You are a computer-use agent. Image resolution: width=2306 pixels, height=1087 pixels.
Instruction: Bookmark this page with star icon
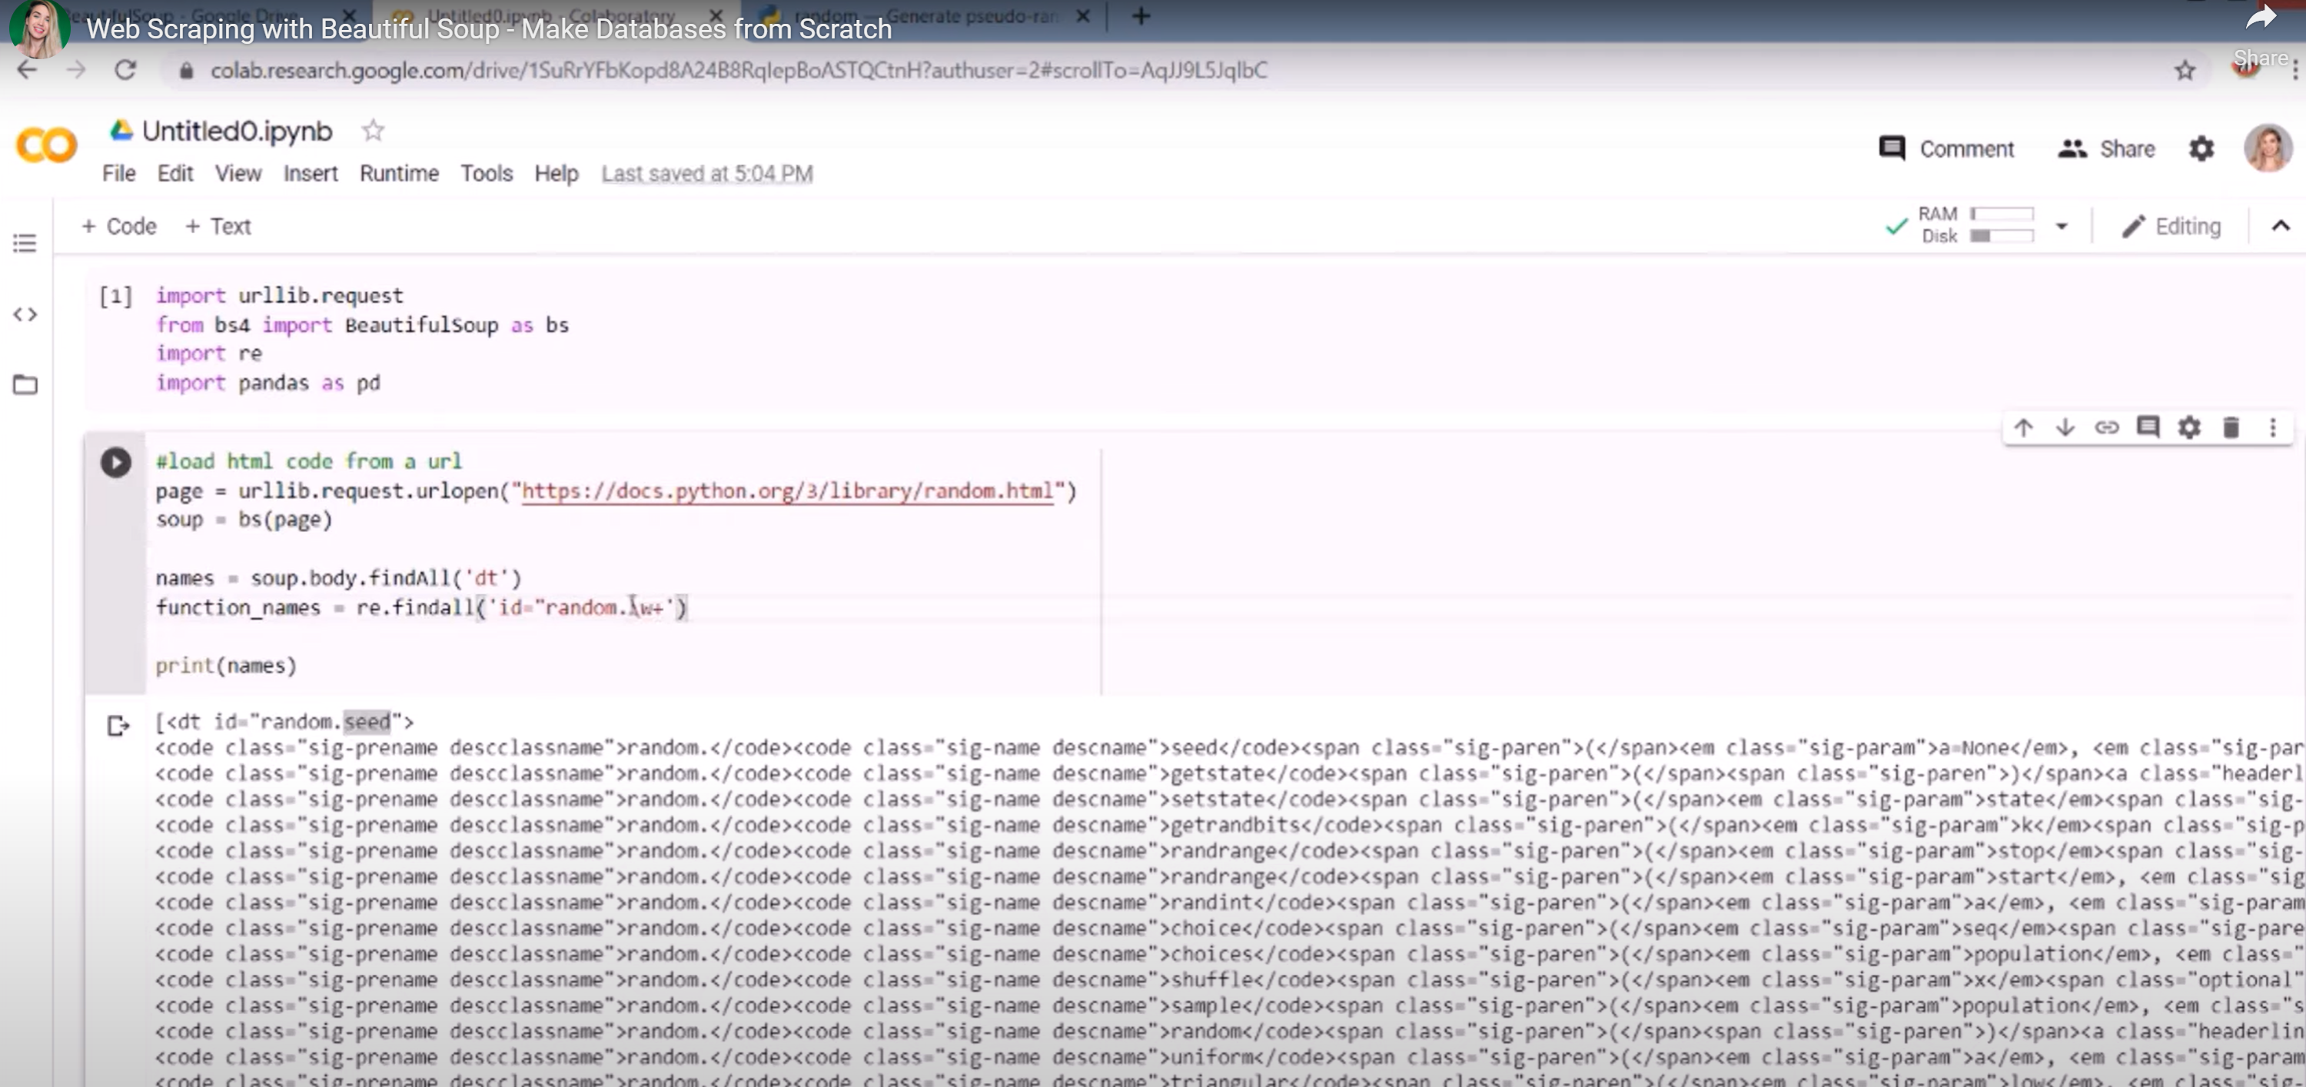coord(2185,70)
